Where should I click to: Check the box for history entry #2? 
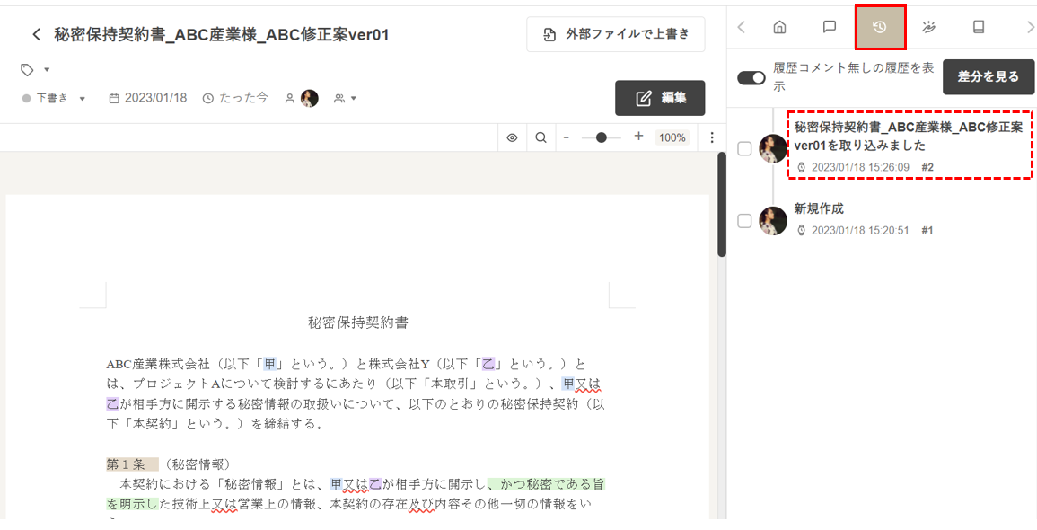coord(744,148)
